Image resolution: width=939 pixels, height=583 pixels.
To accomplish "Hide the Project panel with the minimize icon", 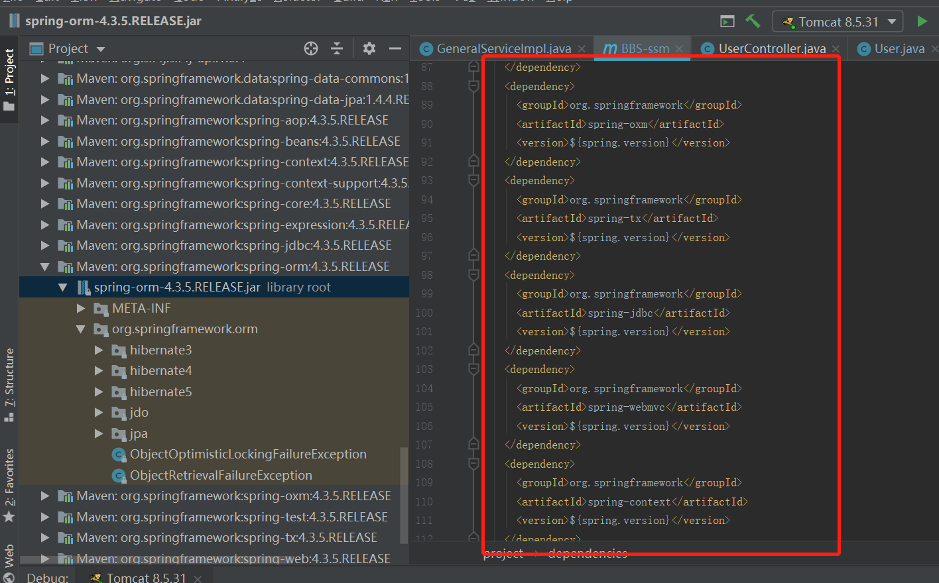I will point(396,48).
